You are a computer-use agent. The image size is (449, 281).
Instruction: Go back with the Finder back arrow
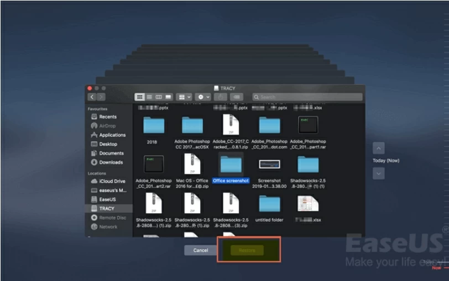(x=92, y=97)
